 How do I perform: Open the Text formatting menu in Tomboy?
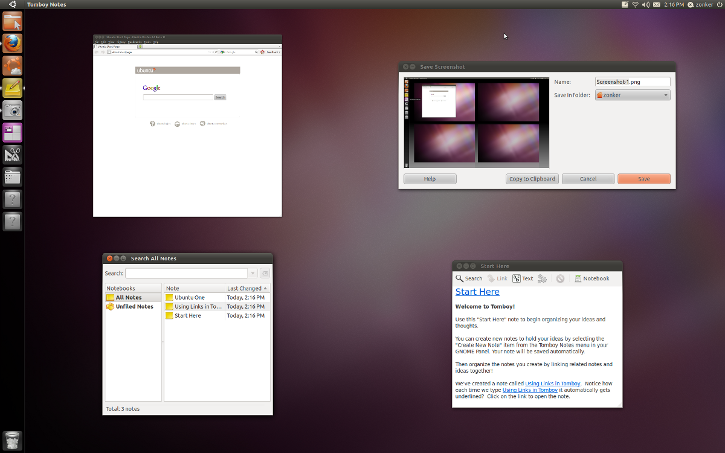tap(523, 278)
